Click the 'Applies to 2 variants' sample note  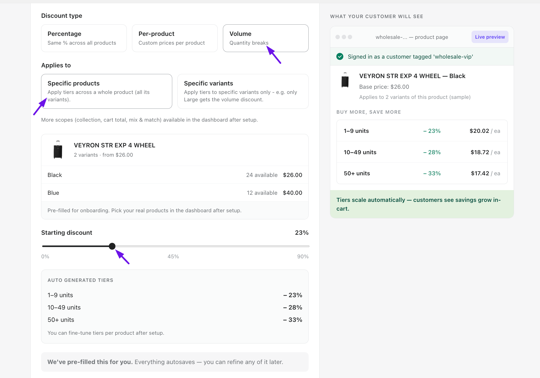click(x=415, y=97)
